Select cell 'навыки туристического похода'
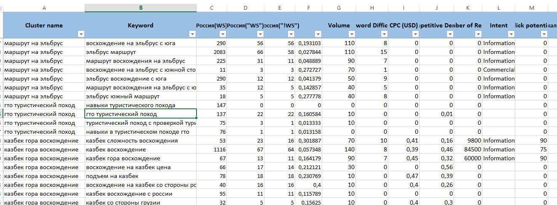Image resolution: width=557 pixels, height=205 pixels. click(140, 105)
